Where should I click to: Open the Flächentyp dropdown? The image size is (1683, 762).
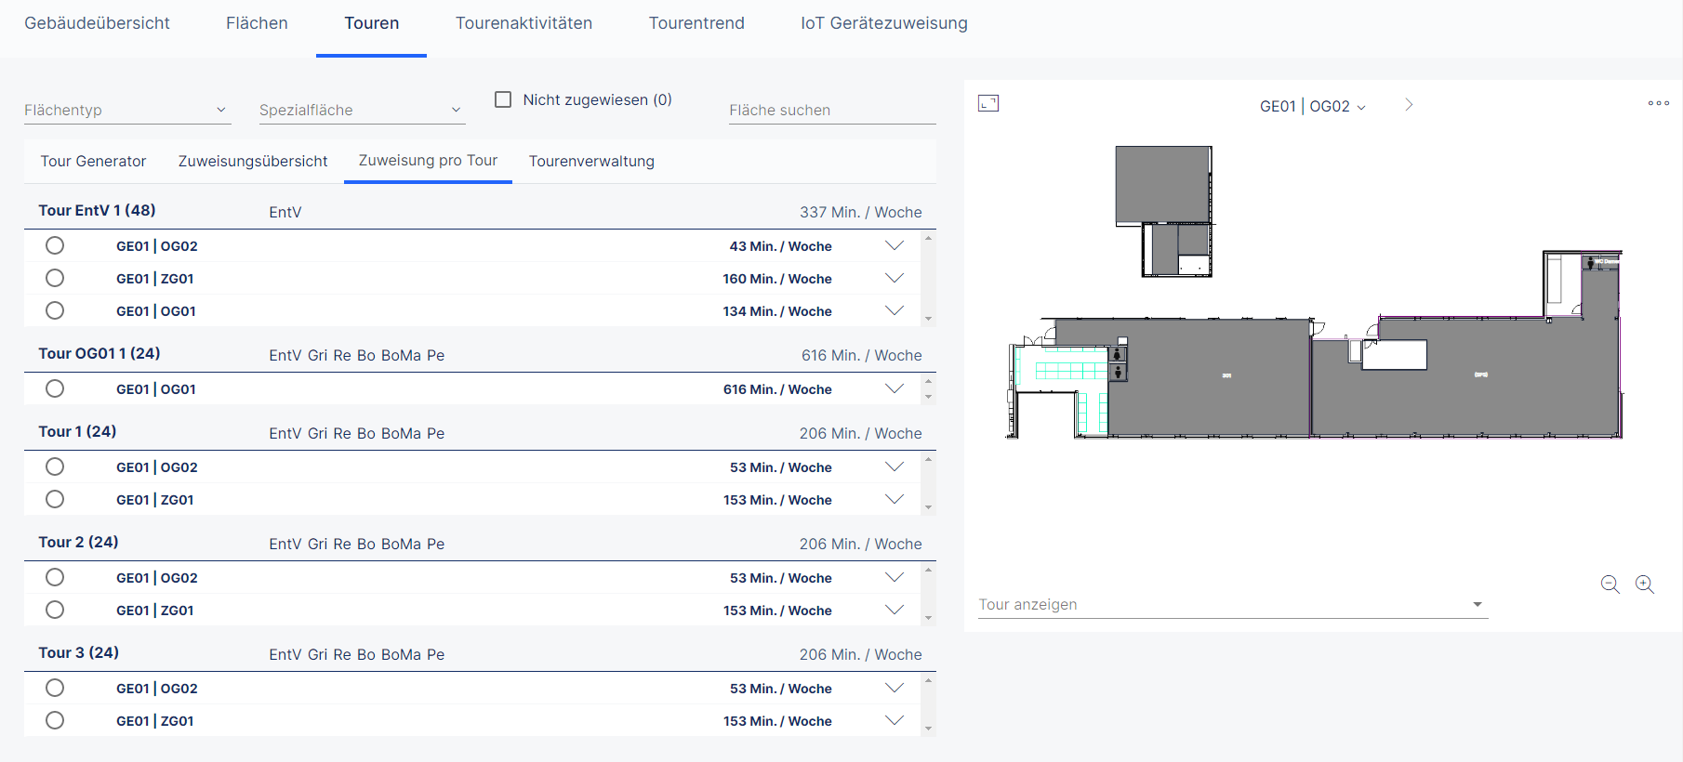pos(126,110)
